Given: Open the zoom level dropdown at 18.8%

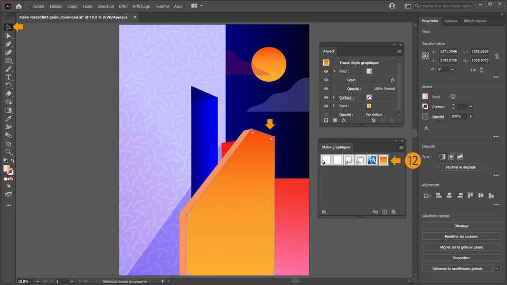Looking at the screenshot, I should point(37,281).
